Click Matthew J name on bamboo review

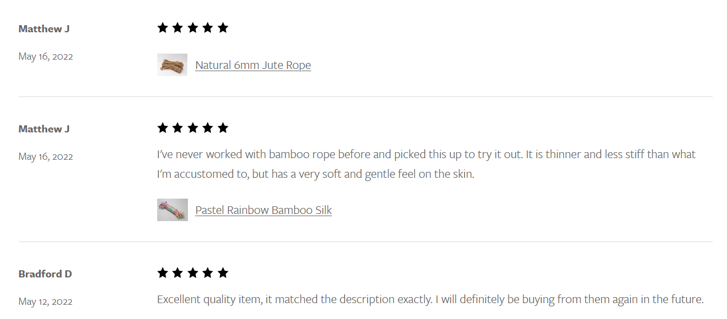pyautogui.click(x=44, y=129)
